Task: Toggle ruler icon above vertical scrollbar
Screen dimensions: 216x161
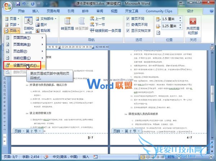Action: click(212, 48)
